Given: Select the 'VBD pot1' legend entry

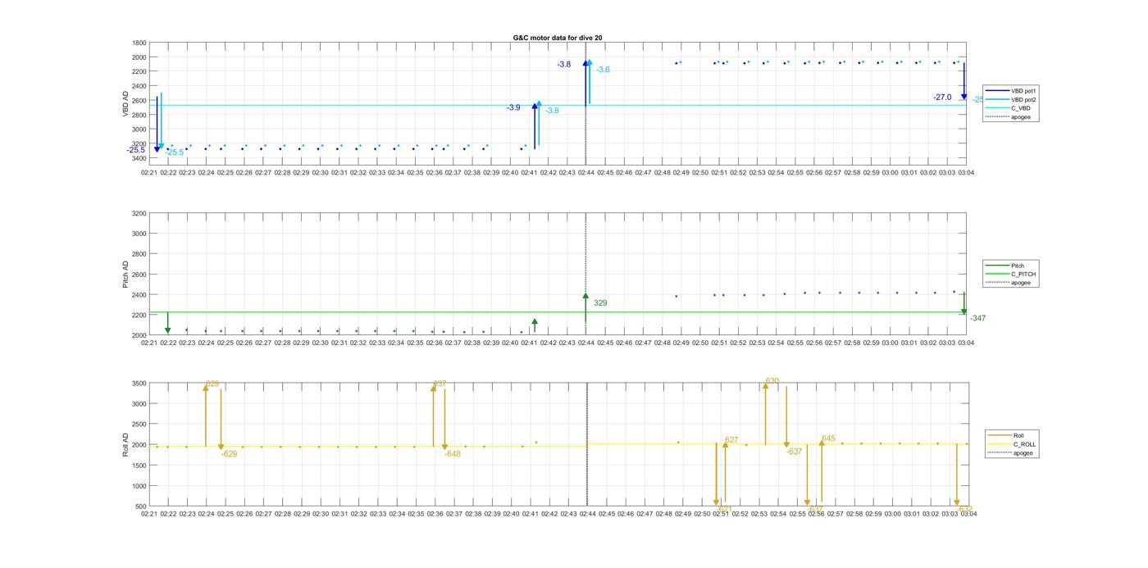Looking at the screenshot, I should tap(1011, 91).
